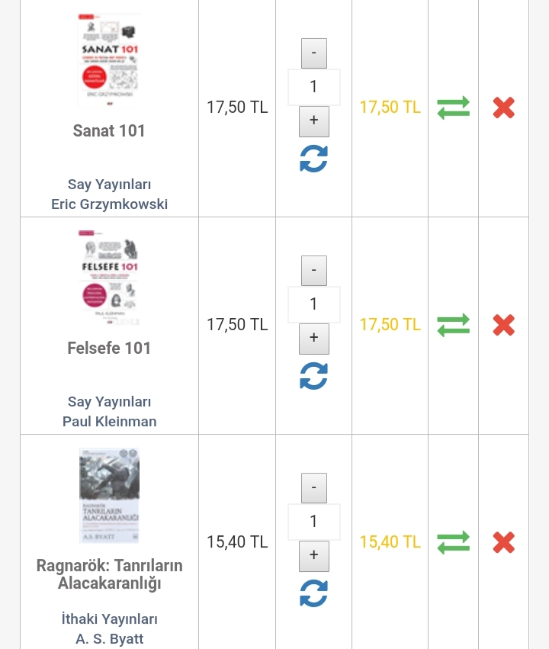Remove Sanat 101 with red X icon
The height and width of the screenshot is (649, 549).
(x=503, y=108)
